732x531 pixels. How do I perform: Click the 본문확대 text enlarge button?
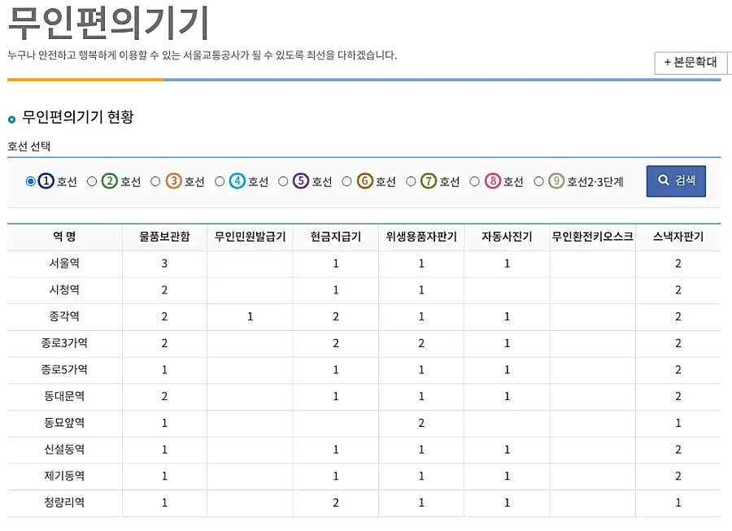[x=690, y=63]
